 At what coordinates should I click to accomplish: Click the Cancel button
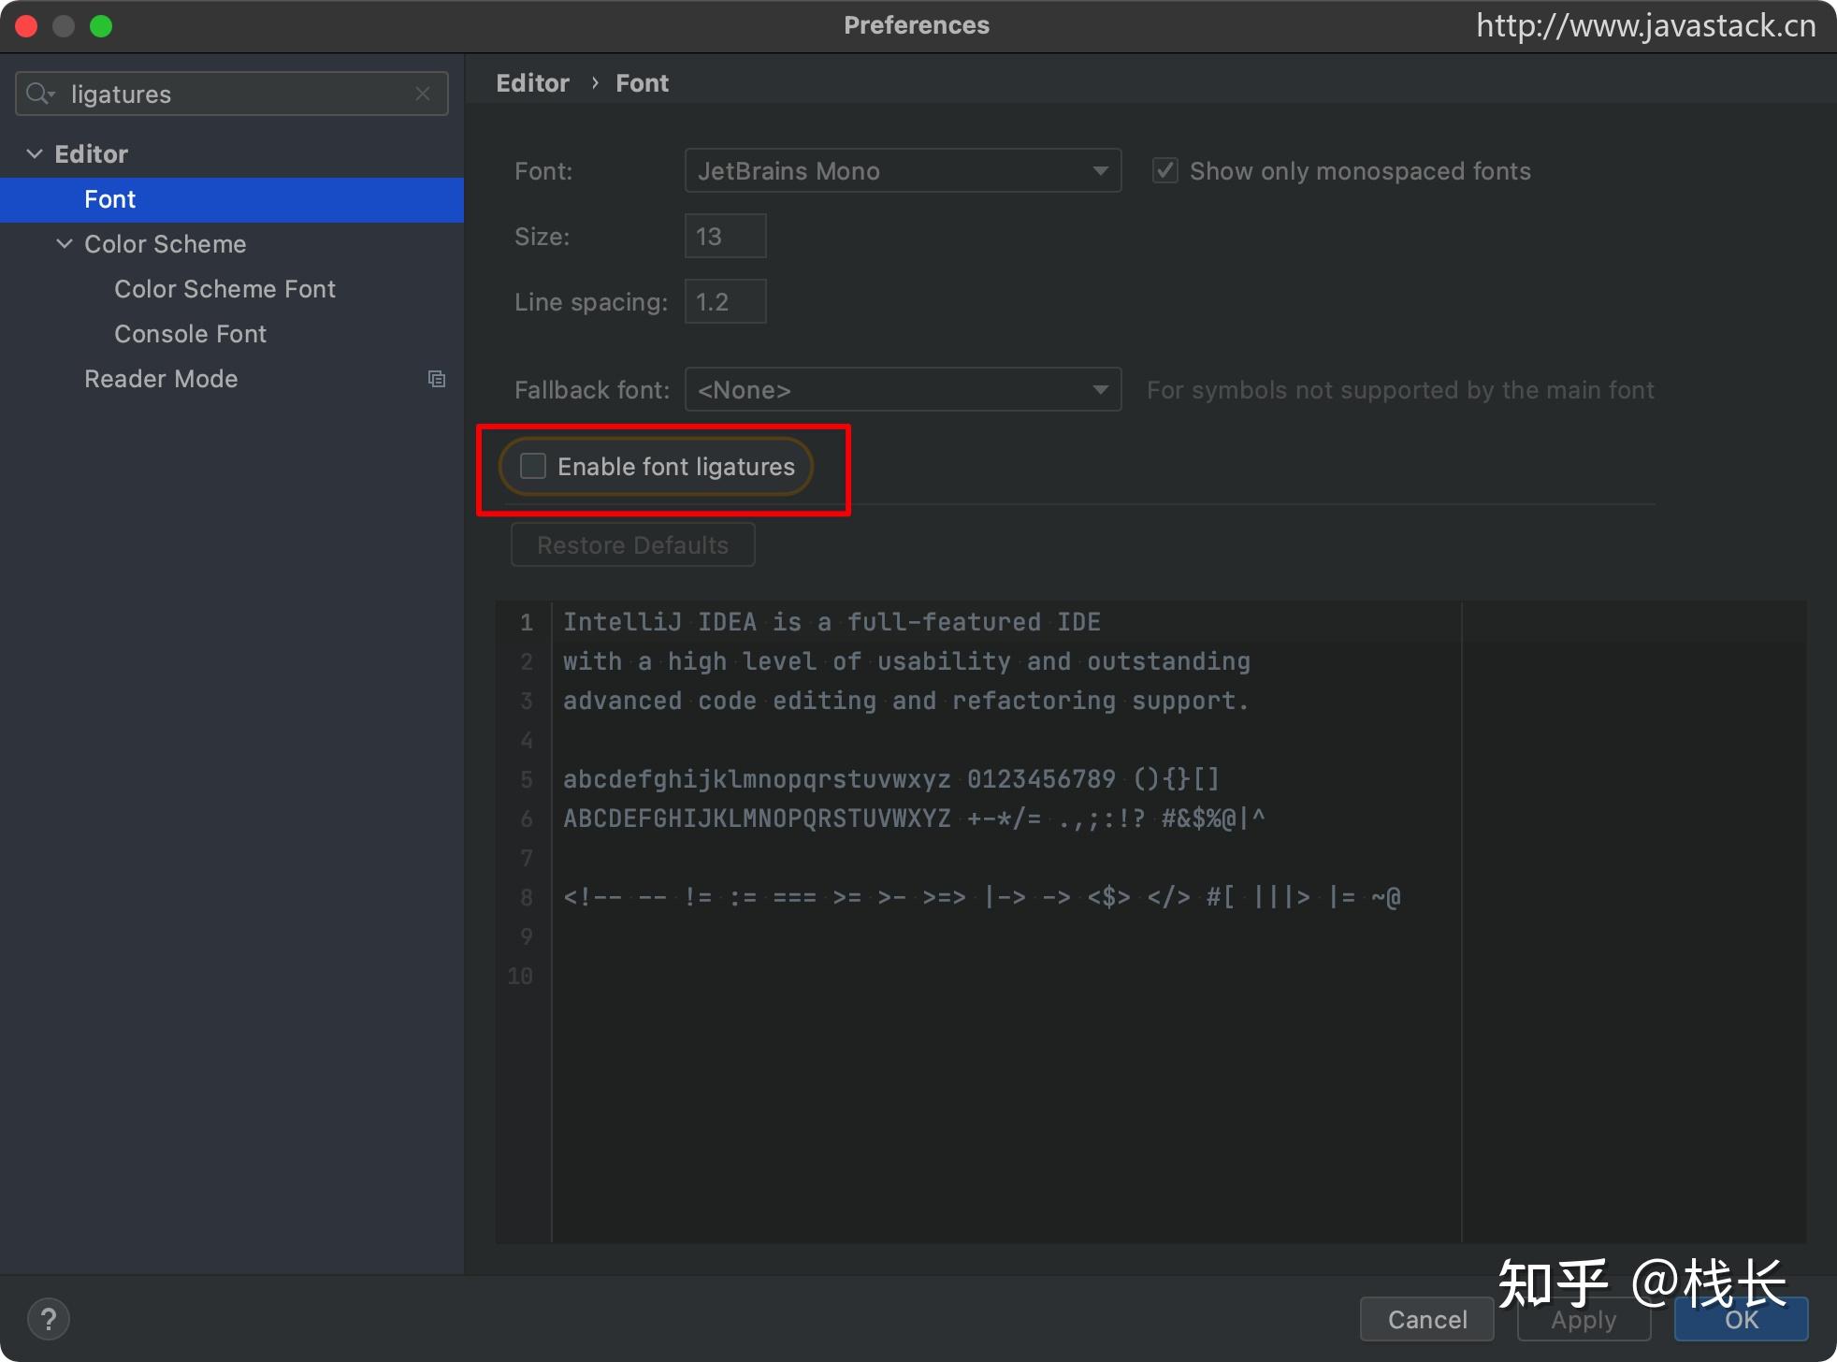(1427, 1319)
